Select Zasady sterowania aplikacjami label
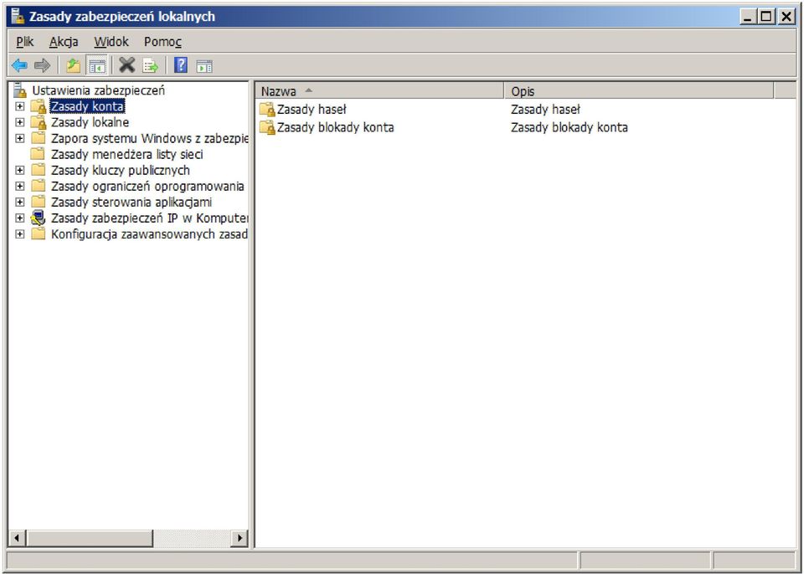This screenshot has height=574, width=804. click(x=131, y=202)
